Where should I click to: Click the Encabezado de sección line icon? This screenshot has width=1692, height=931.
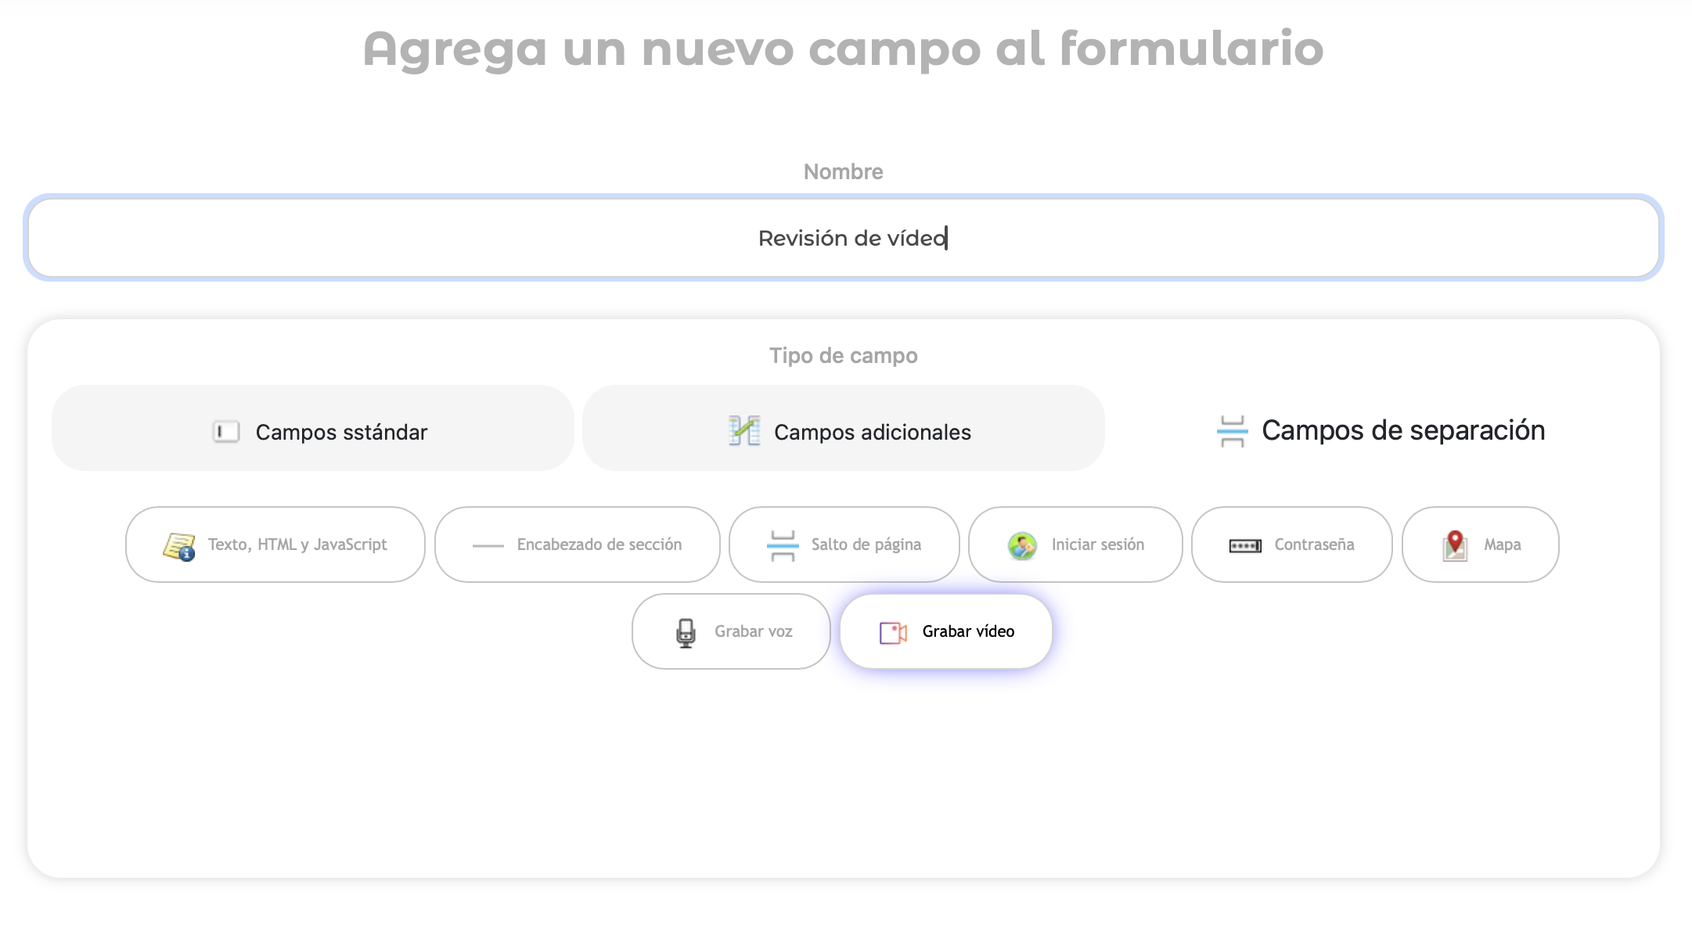tap(488, 545)
